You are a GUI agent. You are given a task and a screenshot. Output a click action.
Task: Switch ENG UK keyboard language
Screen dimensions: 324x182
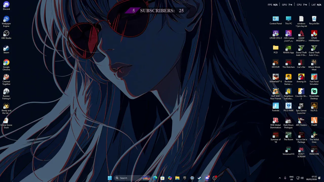292,178
